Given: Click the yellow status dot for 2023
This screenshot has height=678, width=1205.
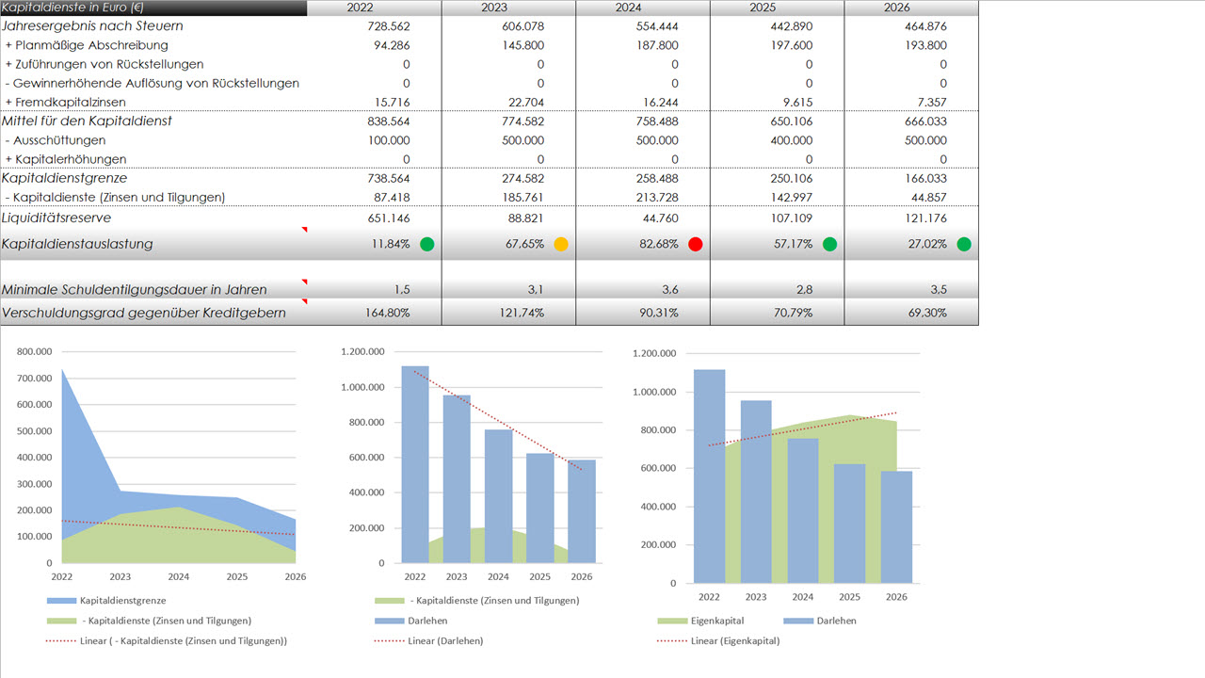Looking at the screenshot, I should point(561,245).
